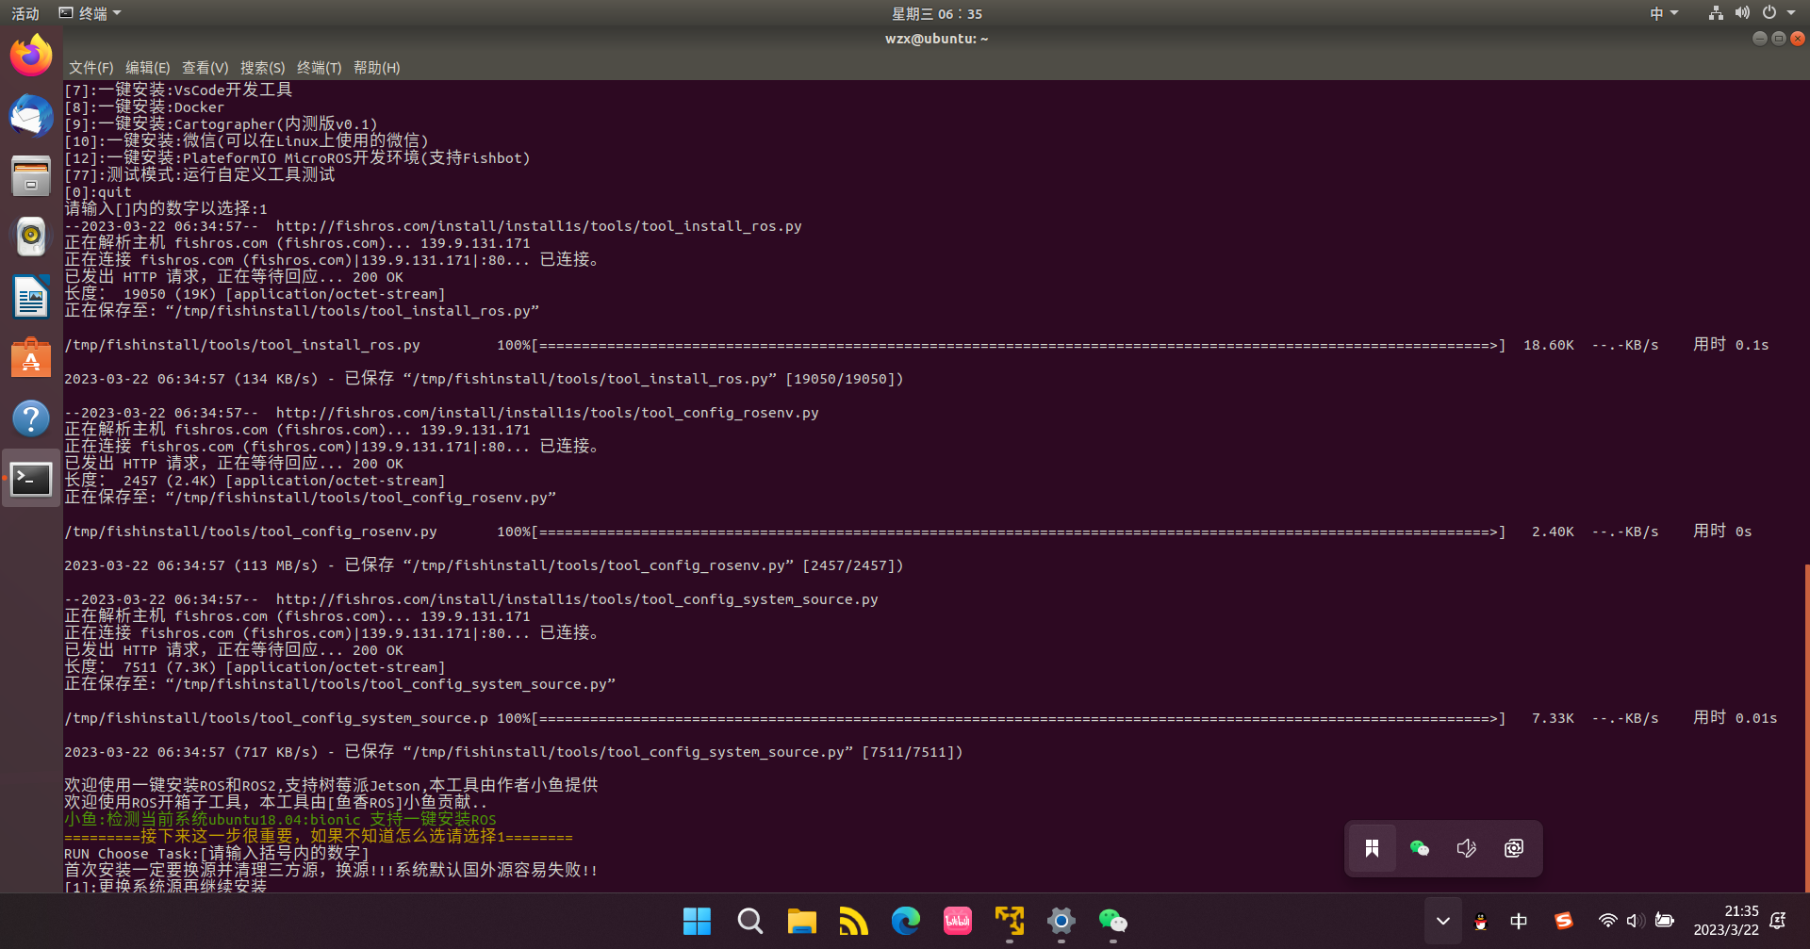Open the Files manager in the dock

[x=31, y=176]
